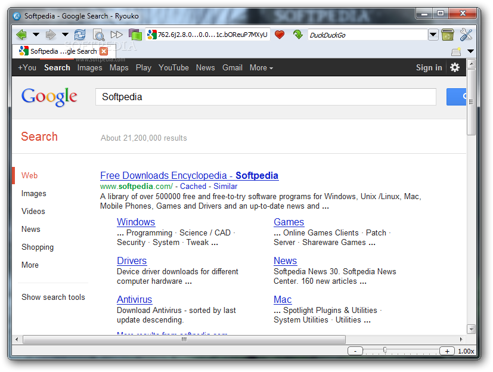Click the zoom out minus button
This screenshot has height=372, width=493.
pyautogui.click(x=355, y=351)
